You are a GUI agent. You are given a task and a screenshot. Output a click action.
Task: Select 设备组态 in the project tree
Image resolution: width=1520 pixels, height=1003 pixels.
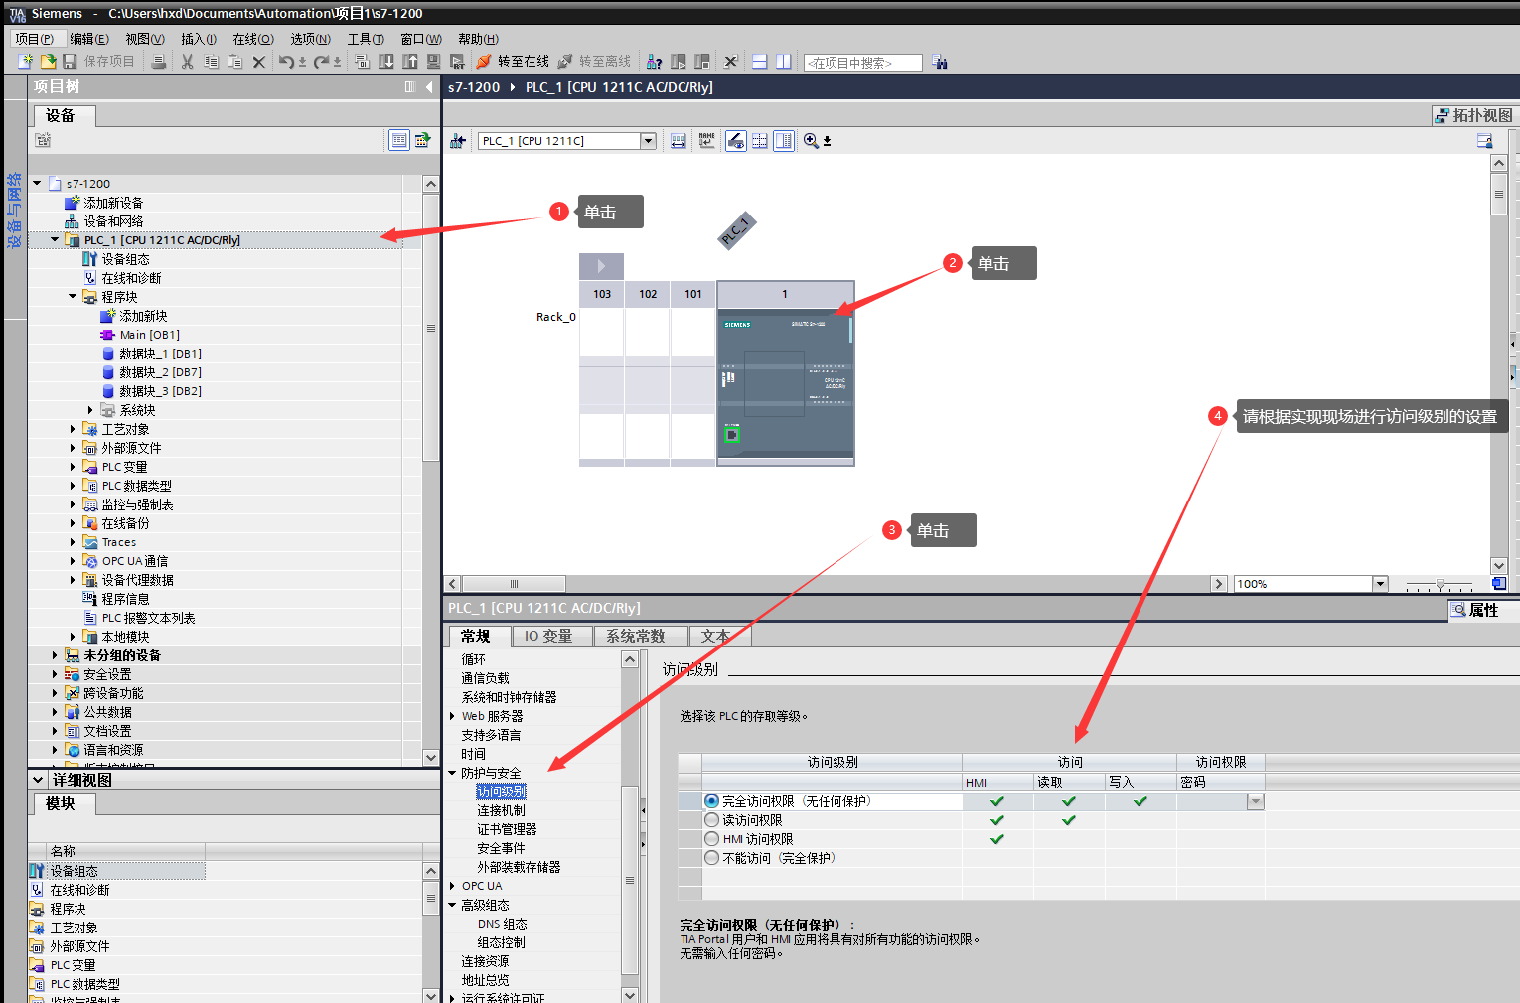coord(125,259)
